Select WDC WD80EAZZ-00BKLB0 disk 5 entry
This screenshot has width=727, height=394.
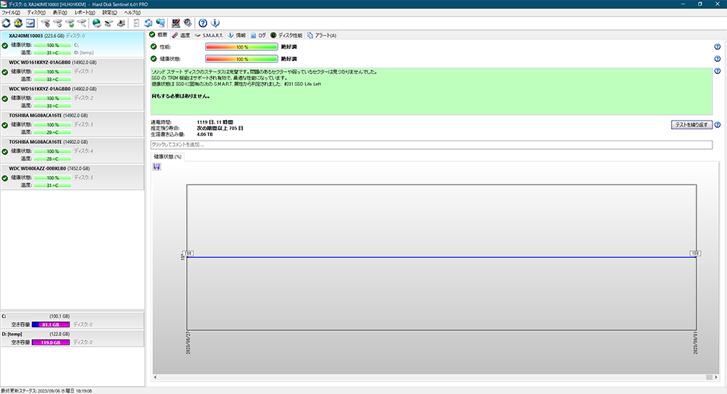tap(72, 177)
